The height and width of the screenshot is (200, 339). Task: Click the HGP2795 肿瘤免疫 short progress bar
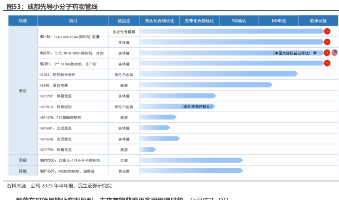(x=148, y=150)
